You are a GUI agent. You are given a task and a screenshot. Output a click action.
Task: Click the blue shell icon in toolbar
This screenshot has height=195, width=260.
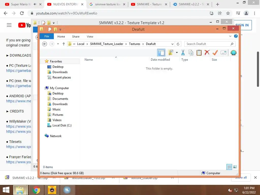coord(234,53)
